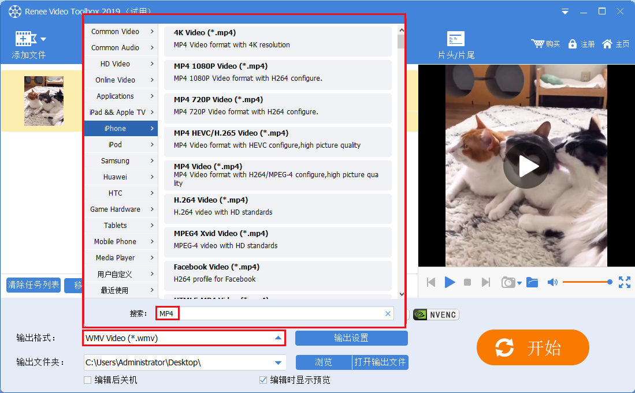635x393 pixels.
Task: Choose the Media Player category
Action: [121, 258]
